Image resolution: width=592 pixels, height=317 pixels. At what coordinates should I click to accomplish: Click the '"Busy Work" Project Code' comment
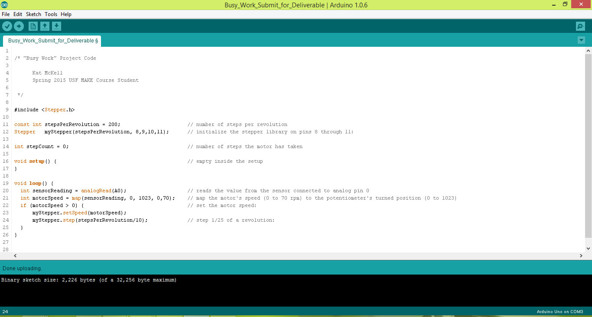[60, 58]
